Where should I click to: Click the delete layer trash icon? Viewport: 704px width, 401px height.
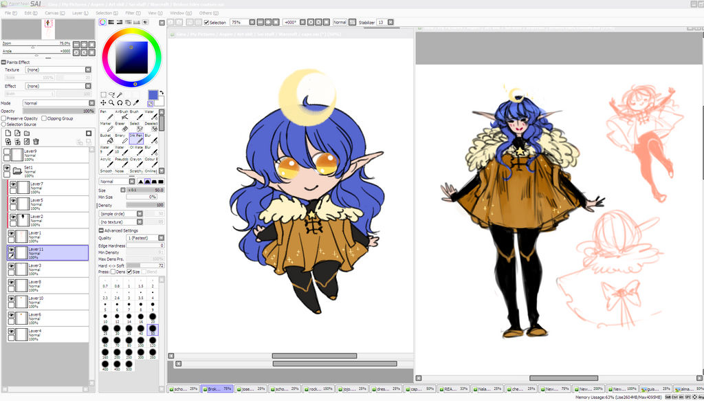(x=36, y=141)
